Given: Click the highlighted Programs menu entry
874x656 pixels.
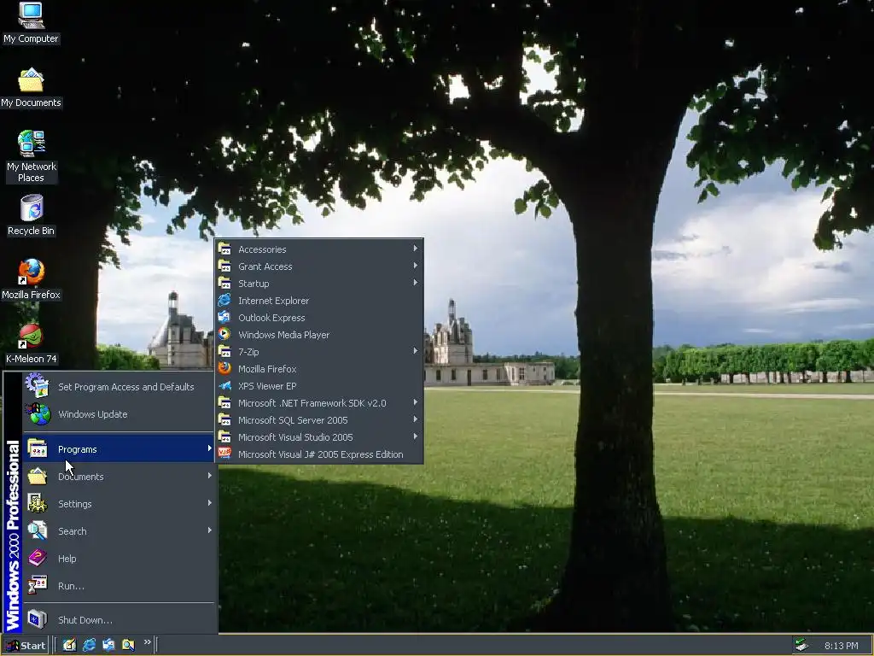Looking at the screenshot, I should [x=119, y=449].
